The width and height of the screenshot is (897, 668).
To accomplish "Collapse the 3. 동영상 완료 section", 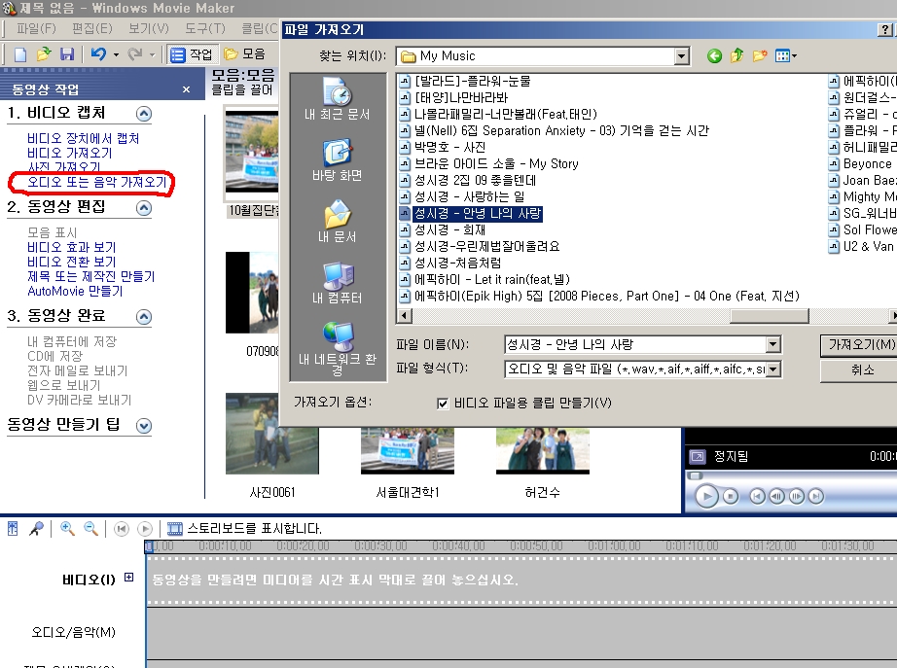I will pos(144,317).
